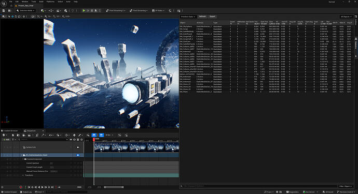Click the red playhead marker on timeline
The width and height of the screenshot is (358, 194).
pyautogui.click(x=94, y=139)
